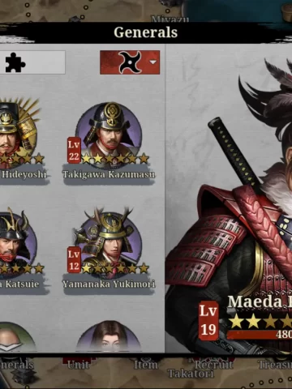Click the Lv 22 badge on Takigawa

(x=74, y=151)
